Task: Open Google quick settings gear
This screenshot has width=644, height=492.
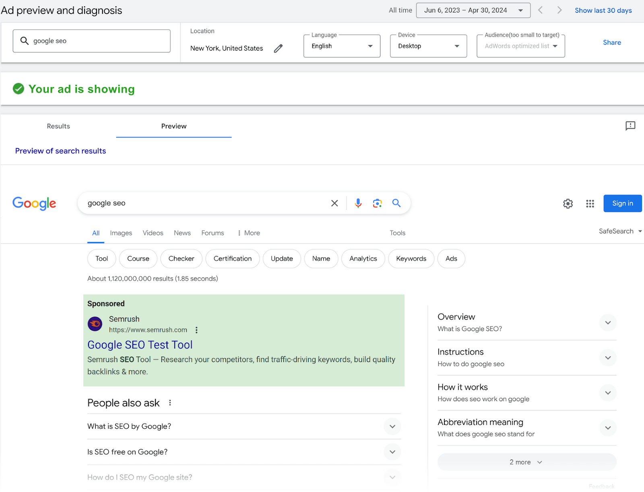Action: coord(568,204)
